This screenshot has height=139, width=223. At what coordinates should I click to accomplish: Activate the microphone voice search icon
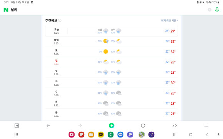217,10
